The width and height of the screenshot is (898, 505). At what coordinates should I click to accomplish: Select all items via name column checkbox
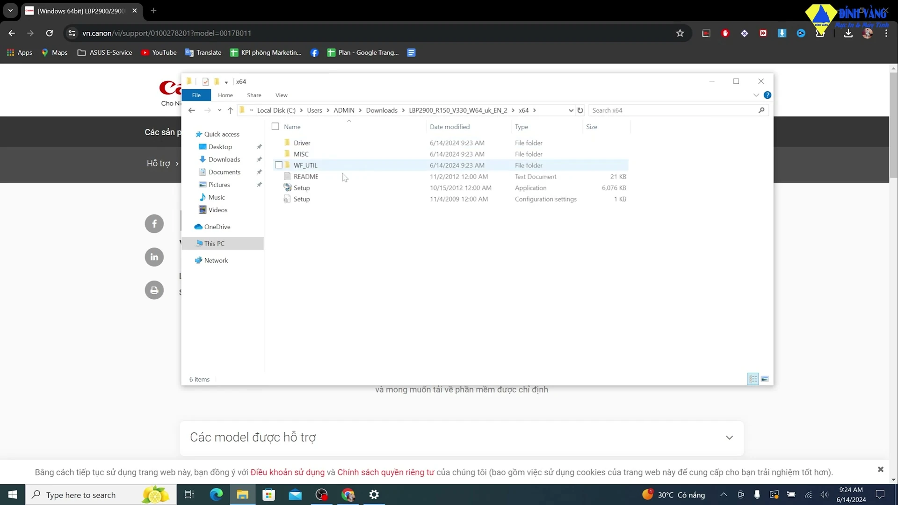click(x=275, y=126)
